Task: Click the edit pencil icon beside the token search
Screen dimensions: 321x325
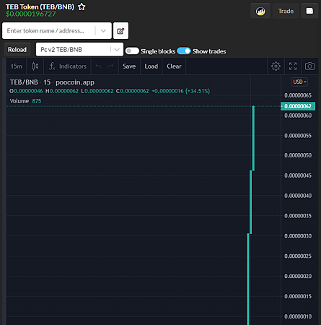Action: 120,31
